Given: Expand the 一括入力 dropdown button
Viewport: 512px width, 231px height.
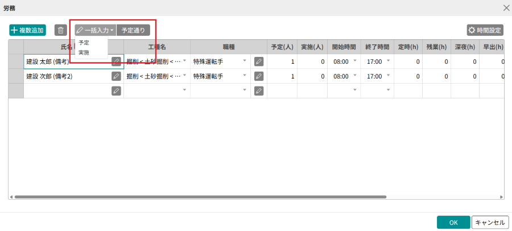Looking at the screenshot, I should tap(96, 30).
